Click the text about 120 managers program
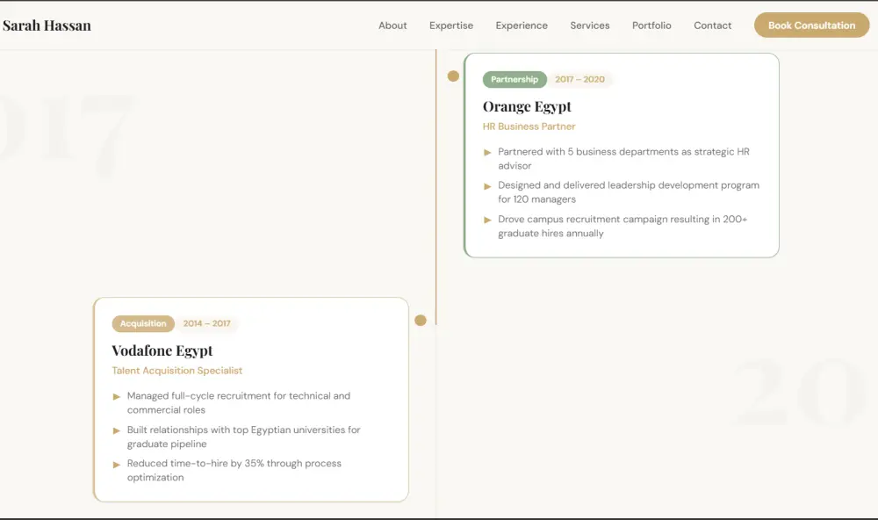 (629, 192)
